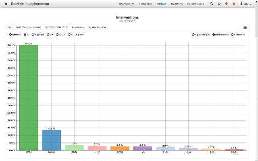Open the search magnifier icon

(x=211, y=4)
